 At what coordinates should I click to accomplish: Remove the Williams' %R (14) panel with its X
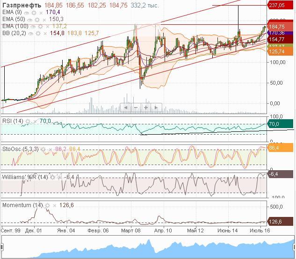(60, 178)
